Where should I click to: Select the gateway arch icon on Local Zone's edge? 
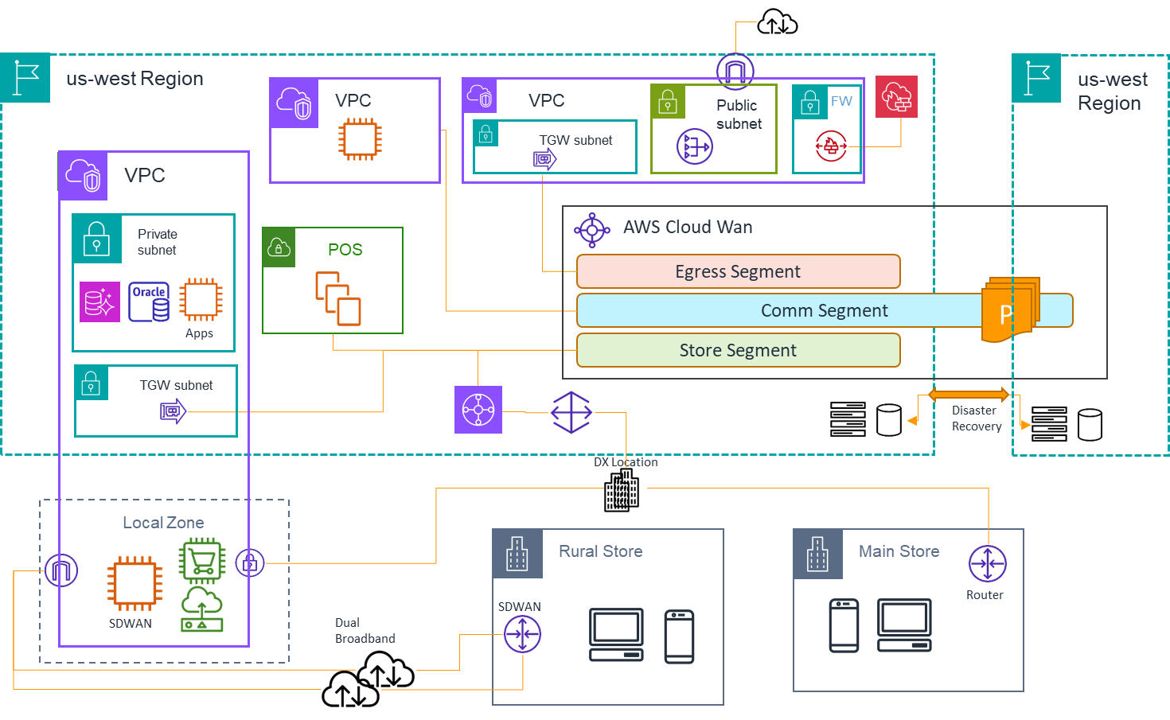pyautogui.click(x=61, y=570)
